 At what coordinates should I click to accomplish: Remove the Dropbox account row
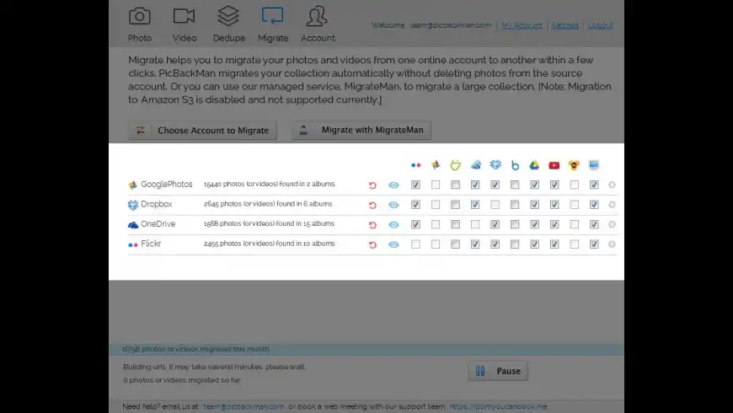[x=612, y=205]
